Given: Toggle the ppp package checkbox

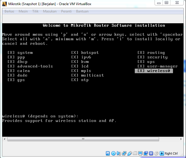Looking at the screenshot, I should [x=11, y=57].
